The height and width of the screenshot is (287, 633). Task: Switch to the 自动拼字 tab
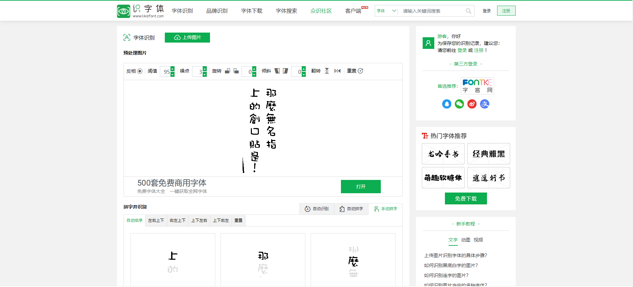351,209
